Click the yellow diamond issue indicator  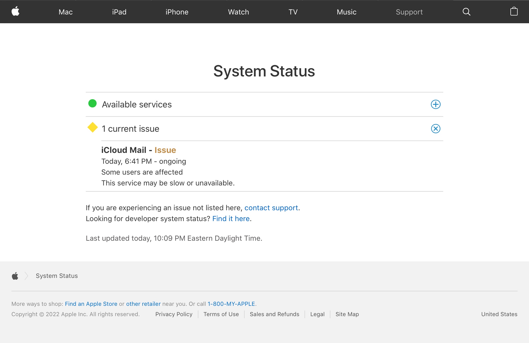(92, 127)
